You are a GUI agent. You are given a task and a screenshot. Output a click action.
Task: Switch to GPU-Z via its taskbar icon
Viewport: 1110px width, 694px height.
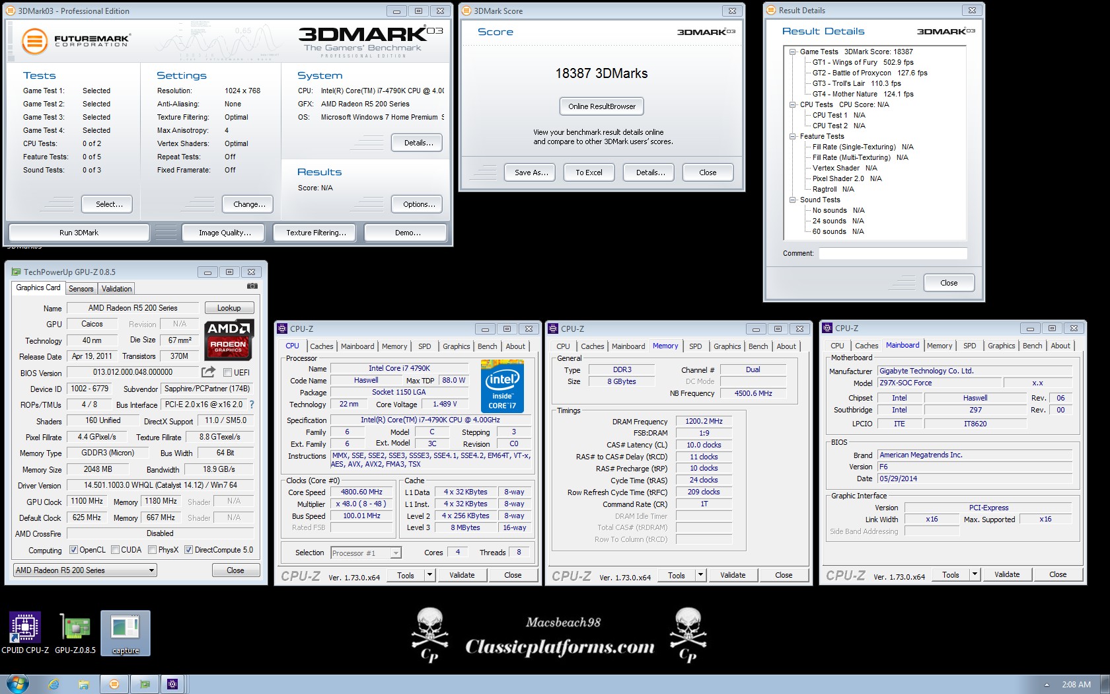(x=145, y=684)
